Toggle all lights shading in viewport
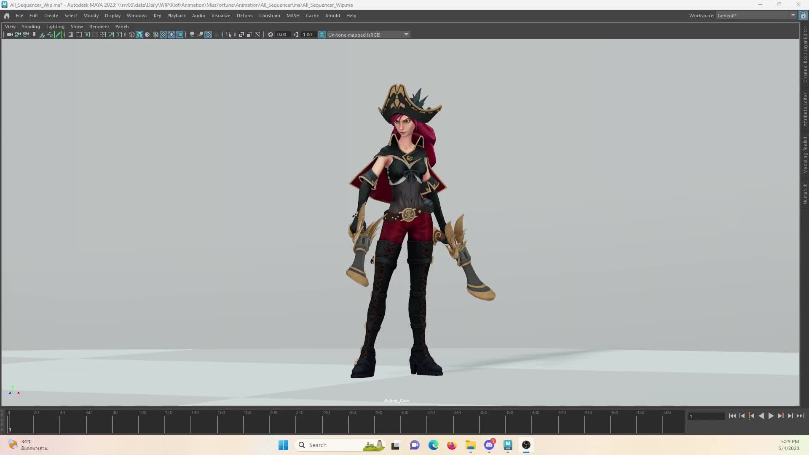 pyautogui.click(x=171, y=35)
